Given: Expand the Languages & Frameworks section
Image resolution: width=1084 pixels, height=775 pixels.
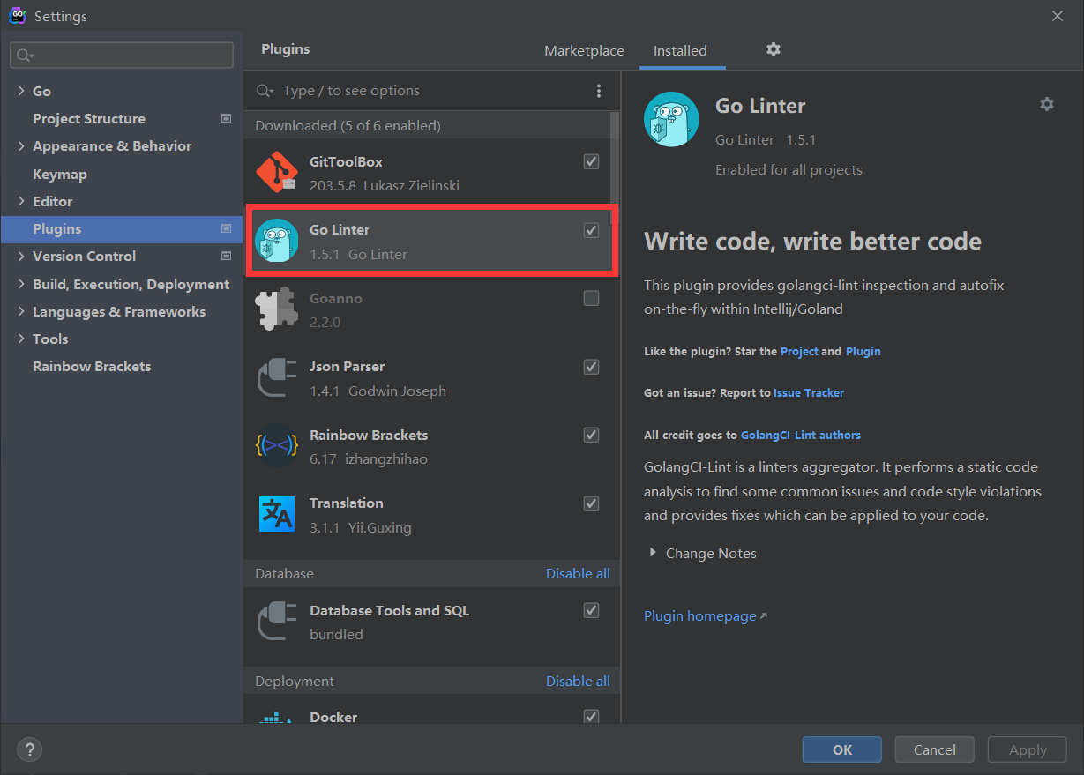Looking at the screenshot, I should tap(21, 311).
